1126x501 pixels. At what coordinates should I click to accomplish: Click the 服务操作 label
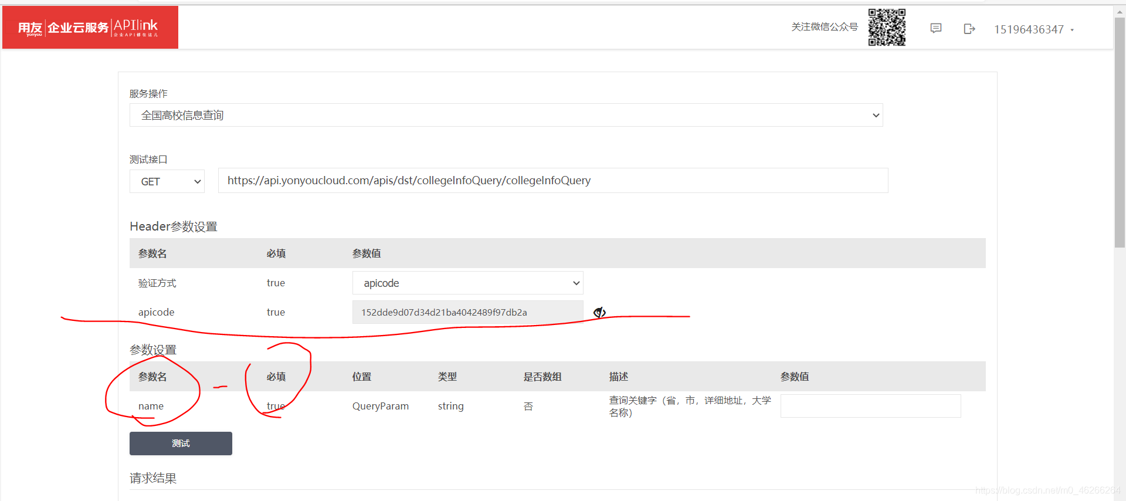click(148, 94)
